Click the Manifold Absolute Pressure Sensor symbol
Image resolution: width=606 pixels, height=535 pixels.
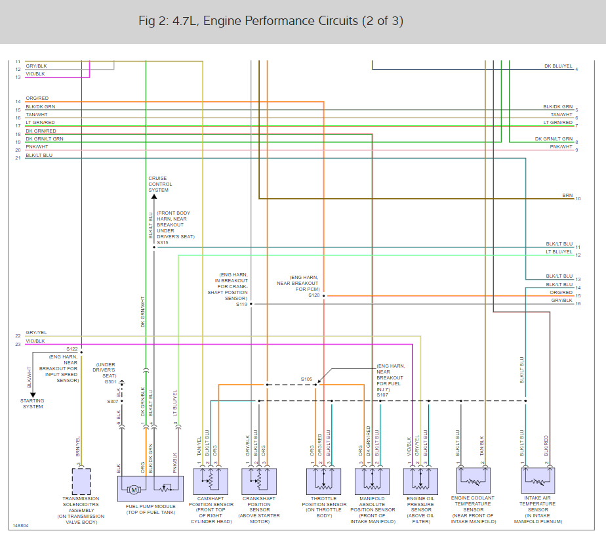(372, 481)
